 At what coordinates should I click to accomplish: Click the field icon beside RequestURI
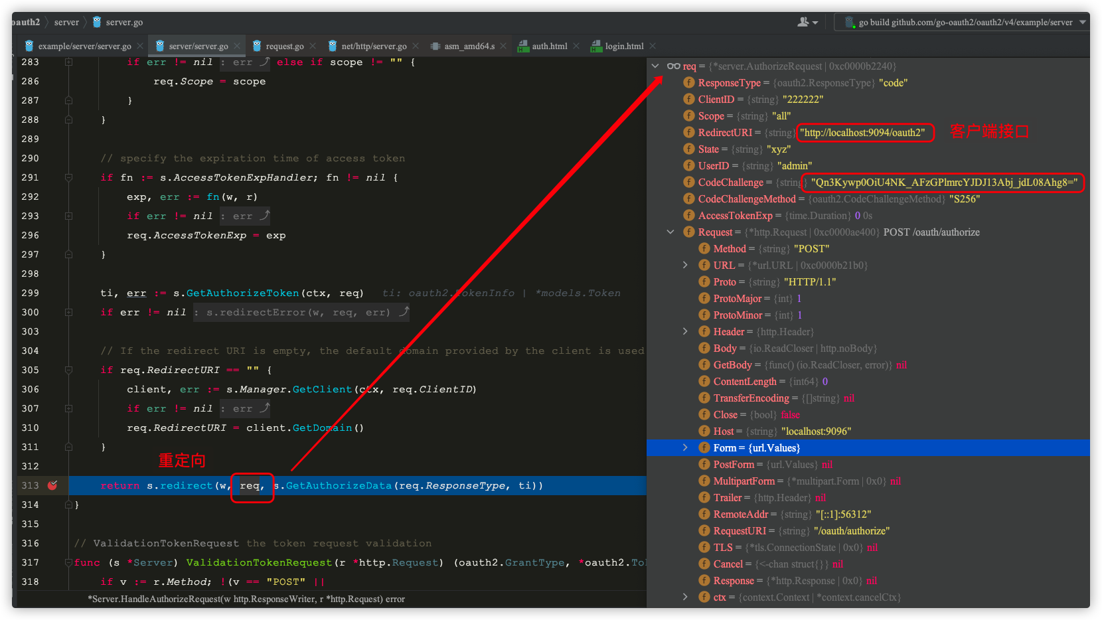[704, 530]
